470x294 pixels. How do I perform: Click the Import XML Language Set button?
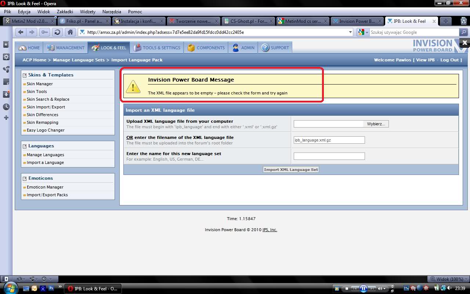point(291,169)
